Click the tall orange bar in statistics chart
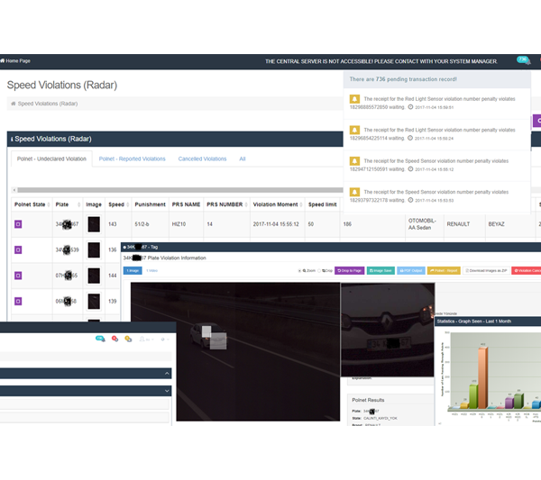The width and height of the screenshot is (541, 480). tap(482, 377)
